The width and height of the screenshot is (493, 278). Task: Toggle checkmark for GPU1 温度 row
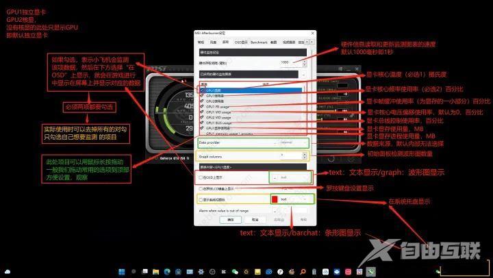(x=202, y=90)
